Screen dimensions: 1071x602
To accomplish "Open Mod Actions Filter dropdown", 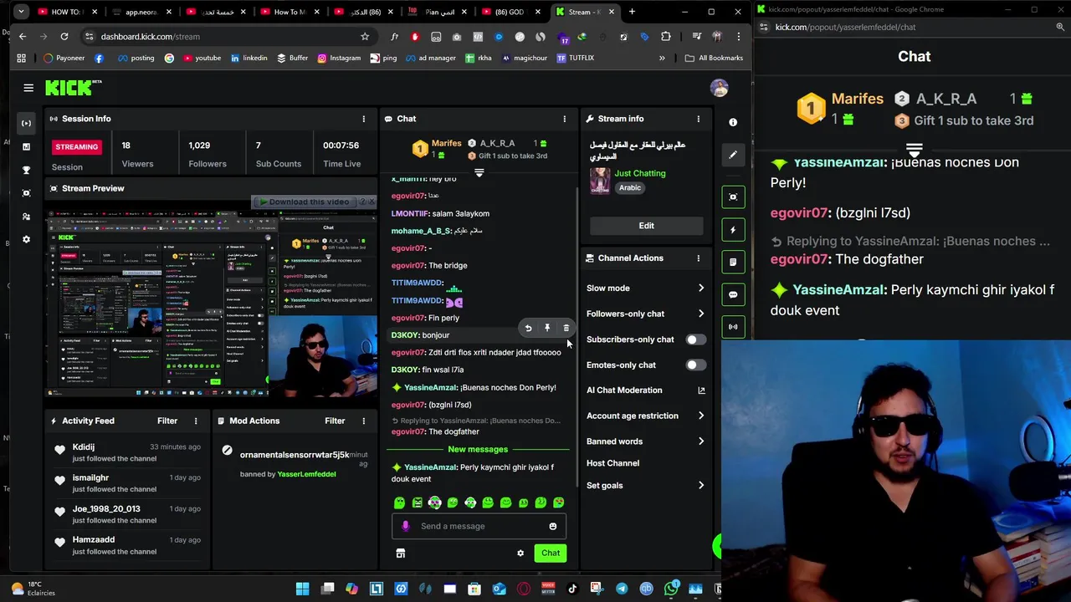I will (x=335, y=421).
